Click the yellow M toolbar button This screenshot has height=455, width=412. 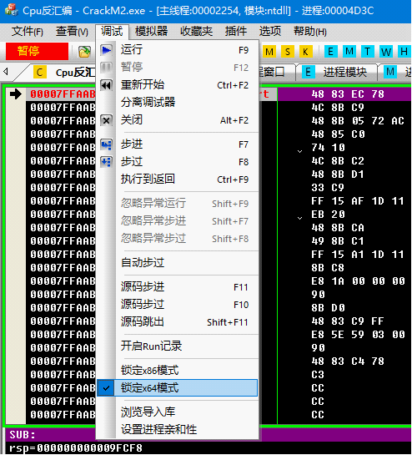pos(269,52)
